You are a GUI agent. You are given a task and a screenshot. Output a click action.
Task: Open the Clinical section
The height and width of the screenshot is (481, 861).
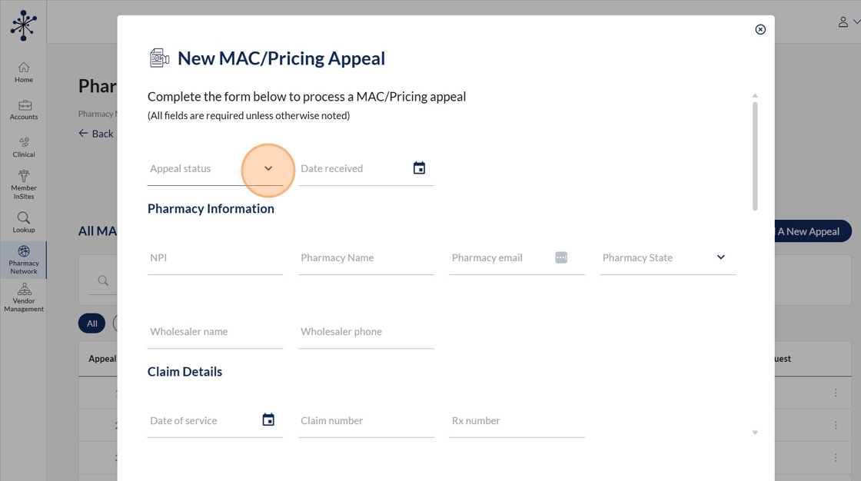pos(24,147)
